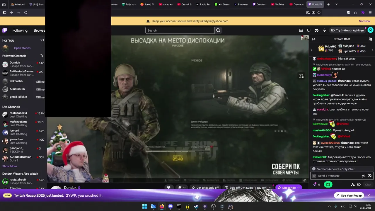
Task: Open Discord from the taskbar
Action: pos(171,206)
